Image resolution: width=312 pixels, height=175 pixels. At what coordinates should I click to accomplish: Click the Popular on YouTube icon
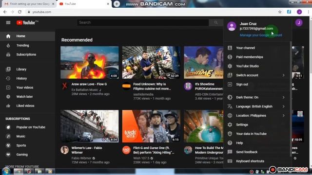[x=8, y=127]
